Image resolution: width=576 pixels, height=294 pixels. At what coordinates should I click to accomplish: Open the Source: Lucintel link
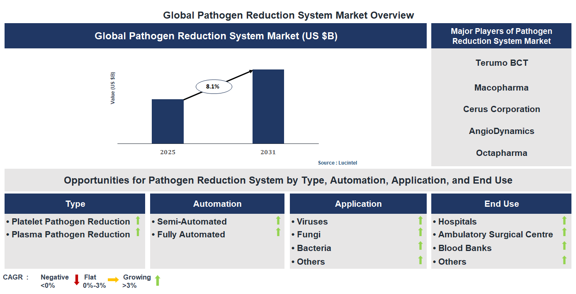pyautogui.click(x=338, y=163)
